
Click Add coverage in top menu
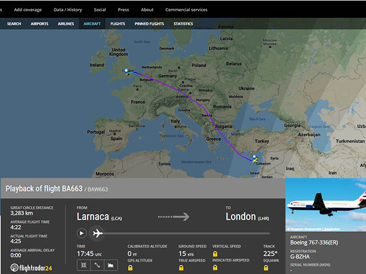pos(28,10)
